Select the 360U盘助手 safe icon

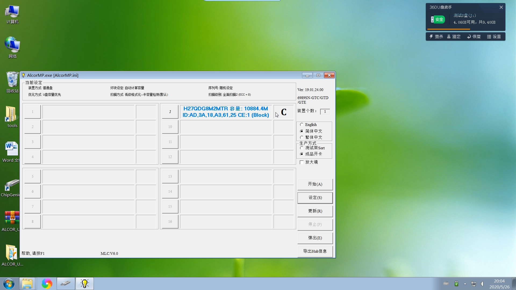[x=437, y=19]
